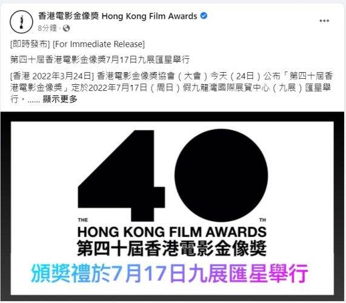Click the paragraph starting [香港 2022年3月24日]

(x=171, y=88)
